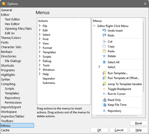Expand the Scripts actions group
This screenshot has height=134, width=149.
[x=39, y=56]
